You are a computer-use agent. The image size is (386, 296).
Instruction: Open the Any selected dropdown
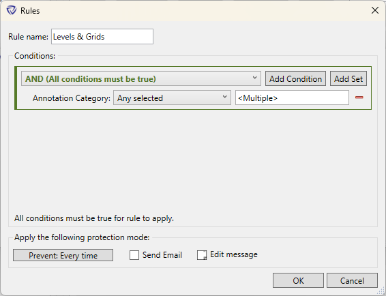point(172,98)
